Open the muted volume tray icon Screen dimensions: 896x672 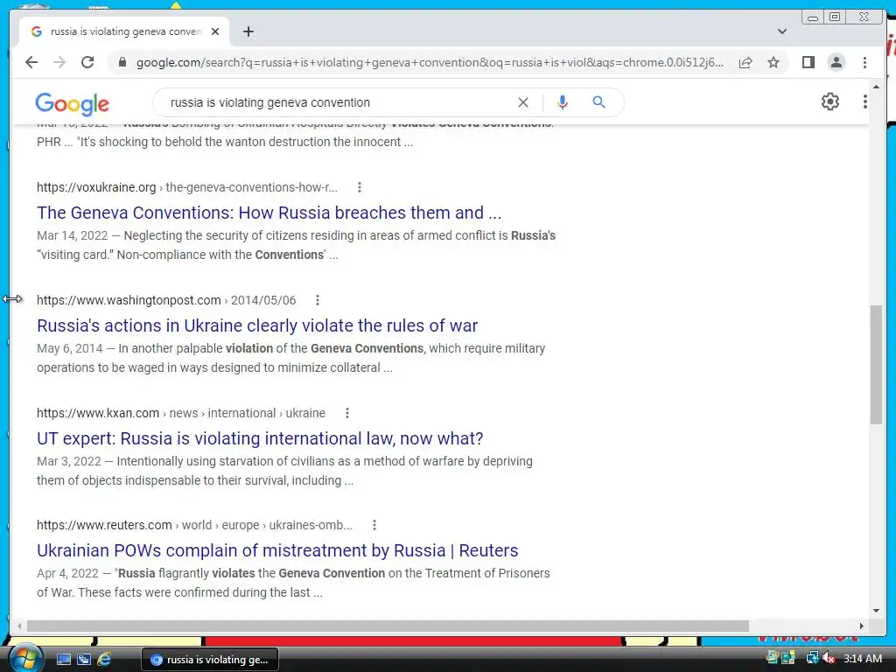pos(828,658)
